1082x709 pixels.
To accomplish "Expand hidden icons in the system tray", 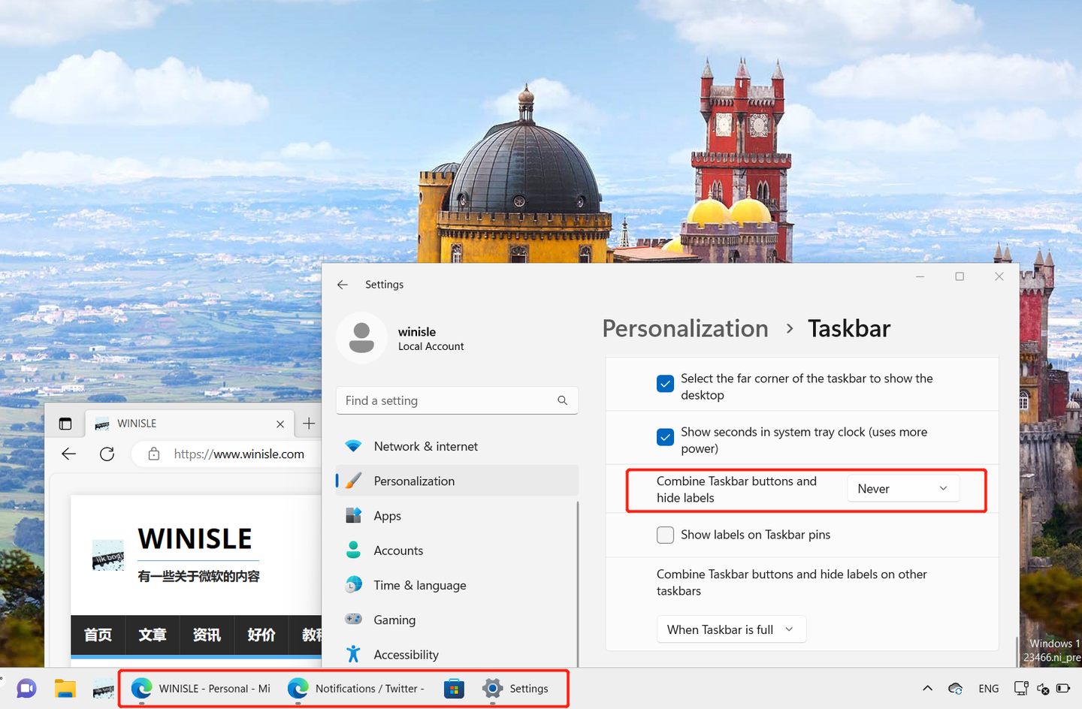I will (x=926, y=688).
